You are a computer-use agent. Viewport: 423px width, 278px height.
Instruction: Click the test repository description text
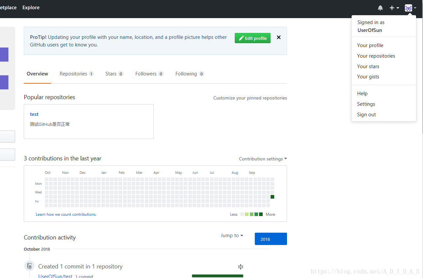[x=50, y=124]
